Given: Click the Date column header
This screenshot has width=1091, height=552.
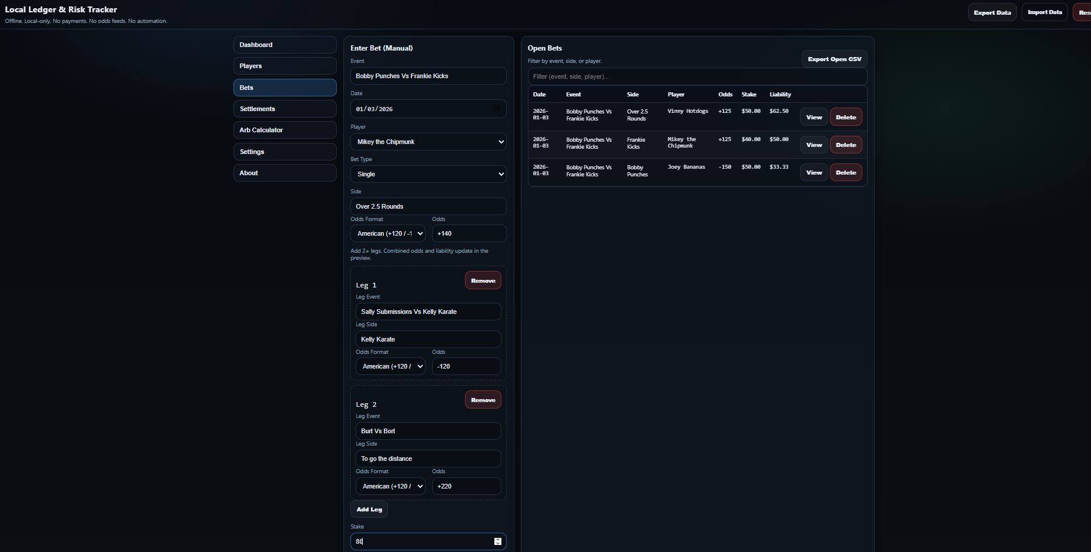Looking at the screenshot, I should 539,94.
